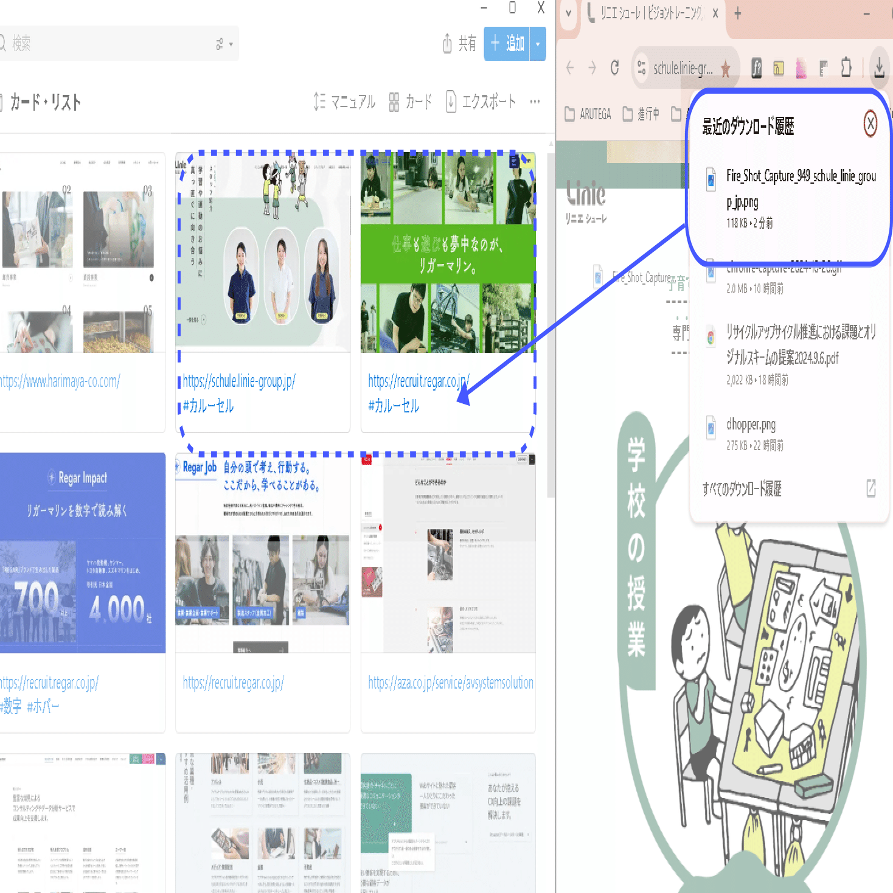The image size is (893, 893).
Task: Open the Chrome extensions puzzle menu
Action: point(846,68)
